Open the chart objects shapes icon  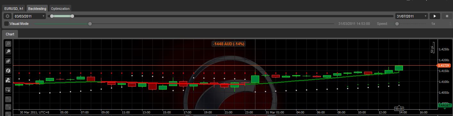(8, 80)
